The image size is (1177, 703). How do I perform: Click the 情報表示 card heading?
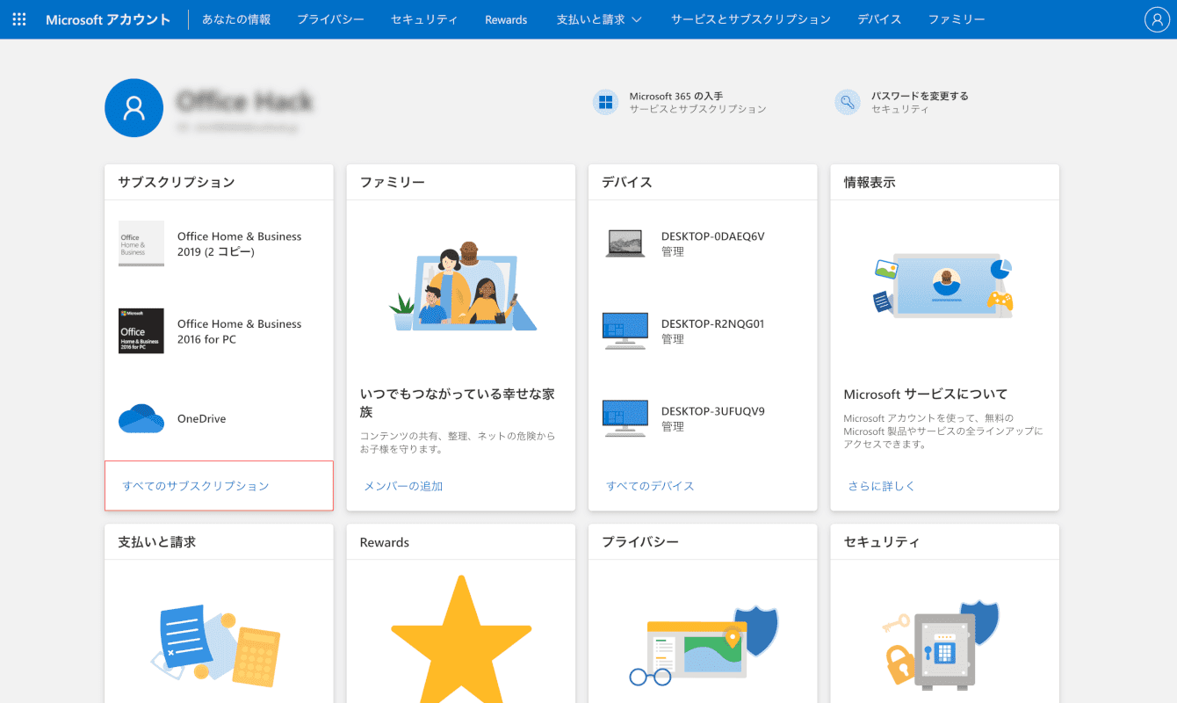point(870,182)
